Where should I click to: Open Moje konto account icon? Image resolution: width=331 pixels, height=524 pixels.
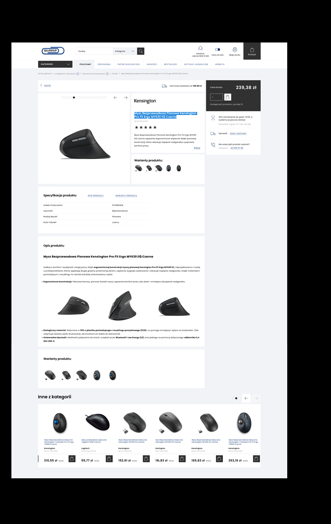pos(235,49)
